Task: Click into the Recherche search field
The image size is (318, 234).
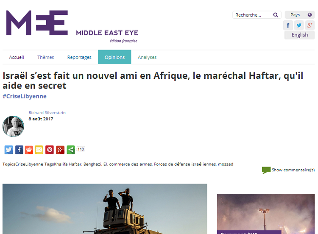Action: (252, 15)
